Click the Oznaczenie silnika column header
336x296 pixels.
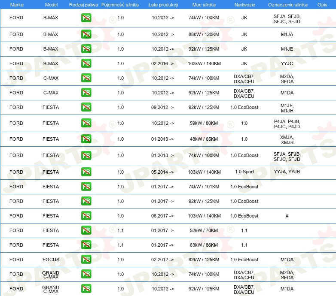coord(287,4)
